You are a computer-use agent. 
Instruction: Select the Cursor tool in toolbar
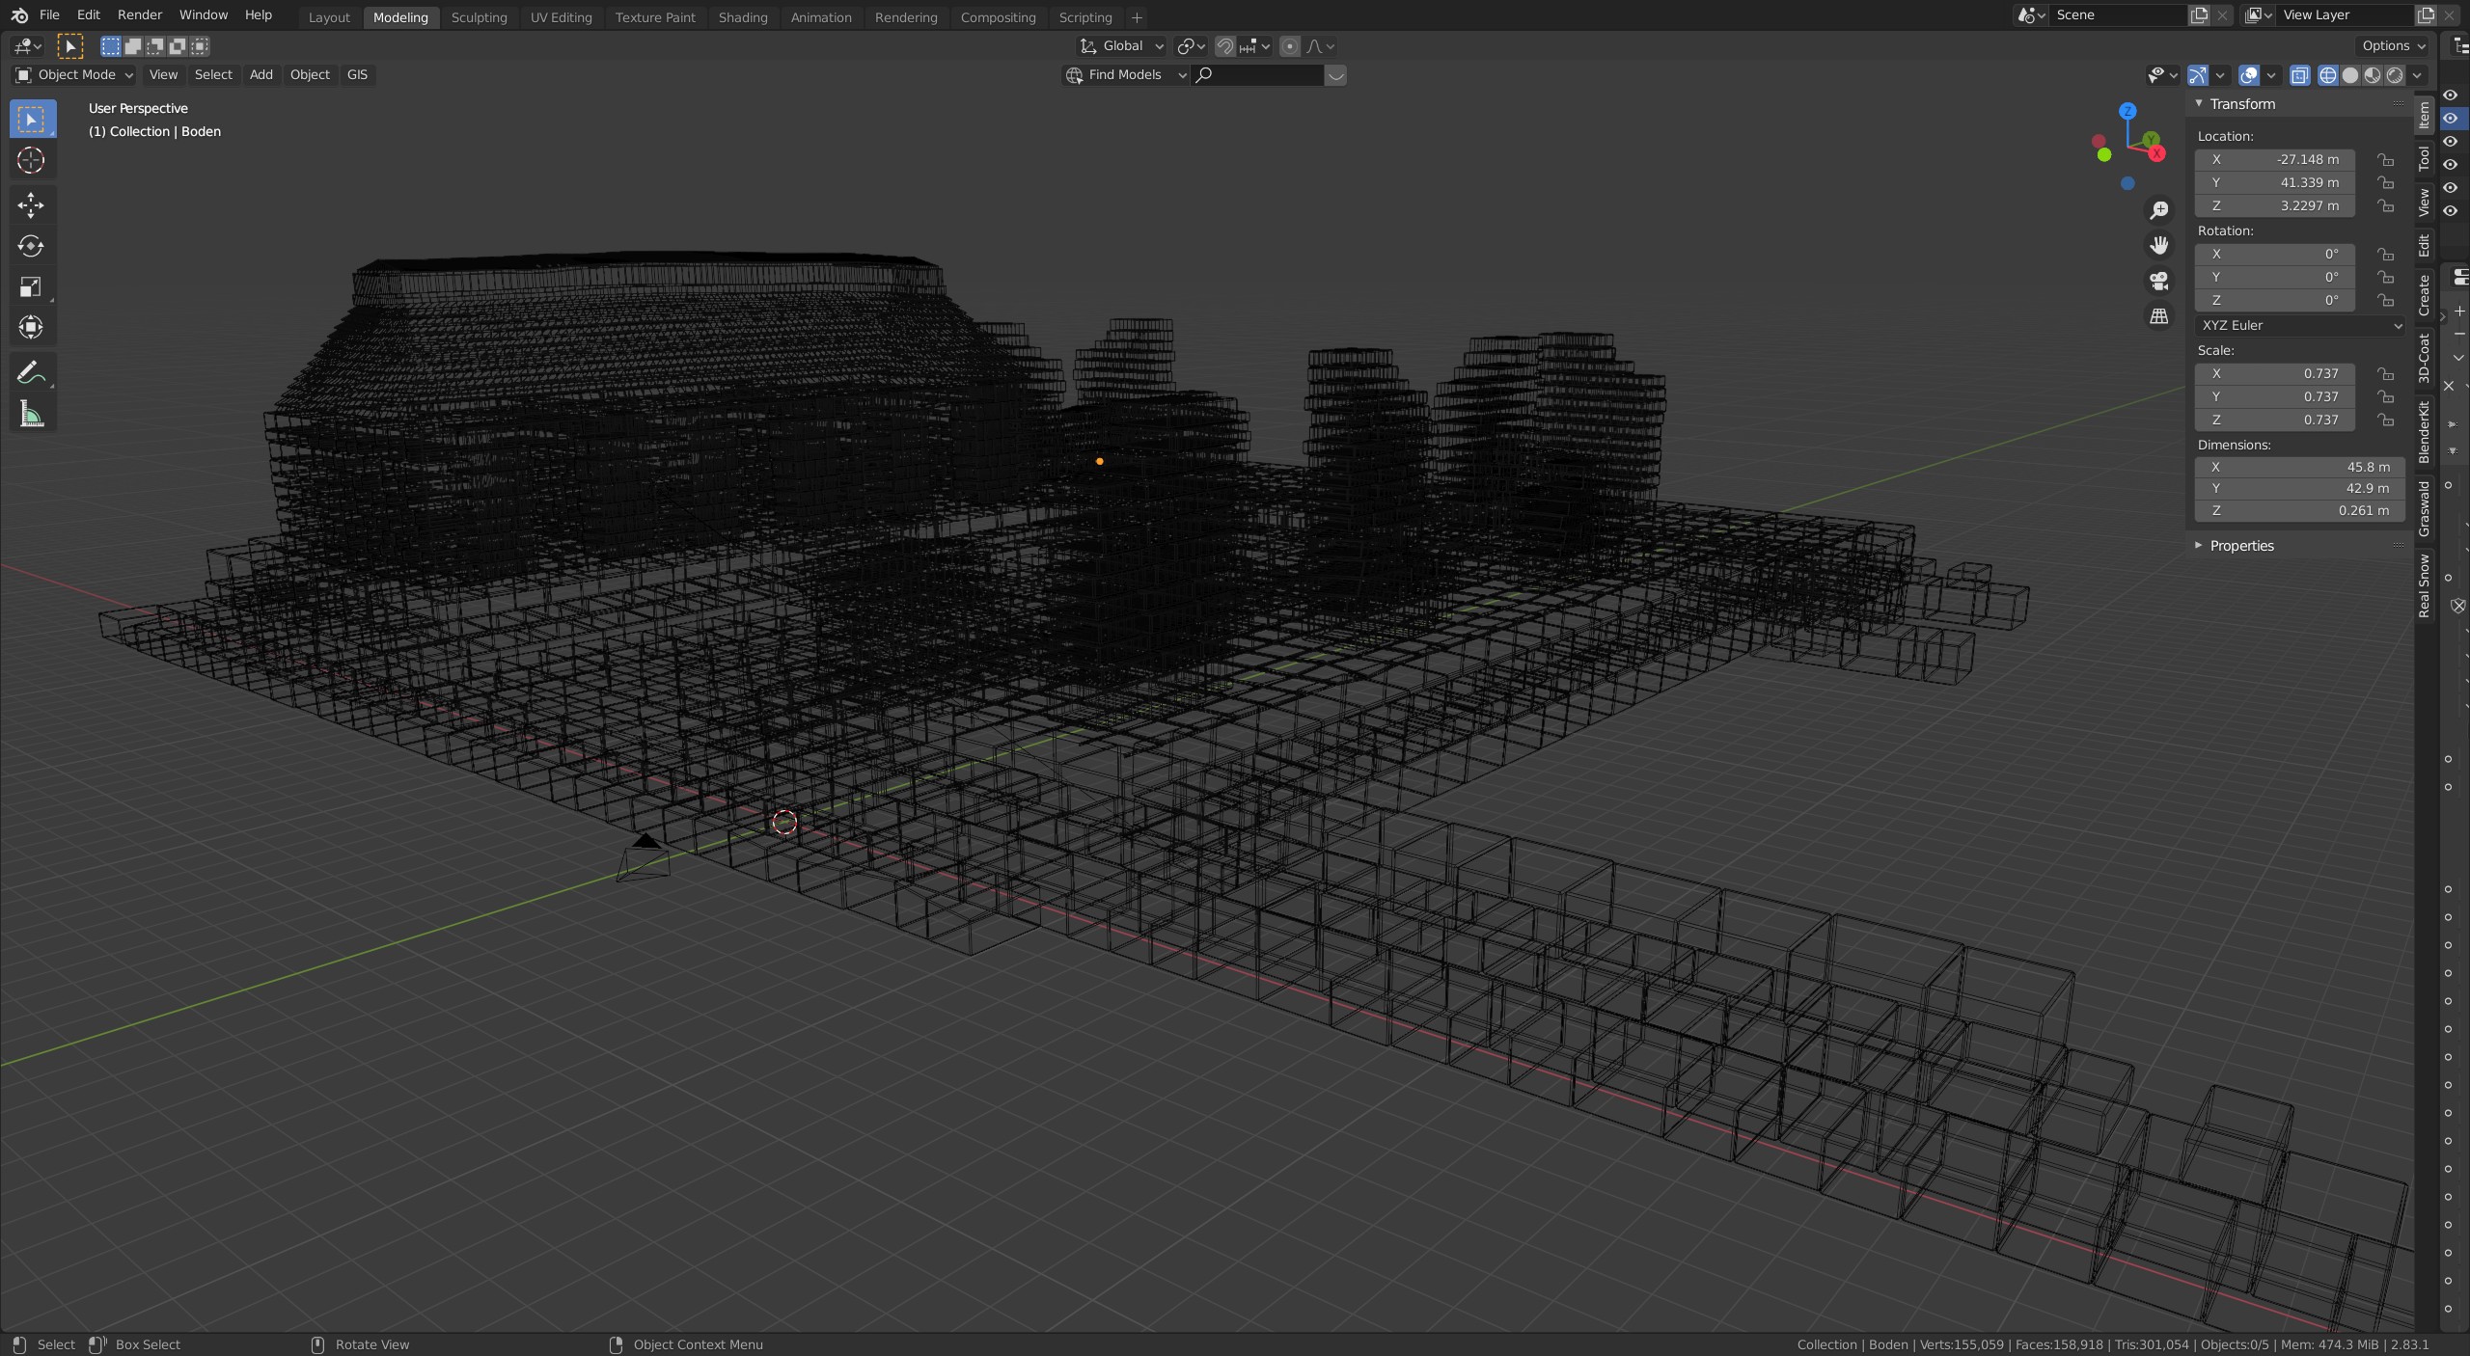31,160
